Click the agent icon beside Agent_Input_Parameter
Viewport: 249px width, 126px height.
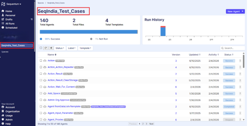pyautogui.click(x=45, y=113)
